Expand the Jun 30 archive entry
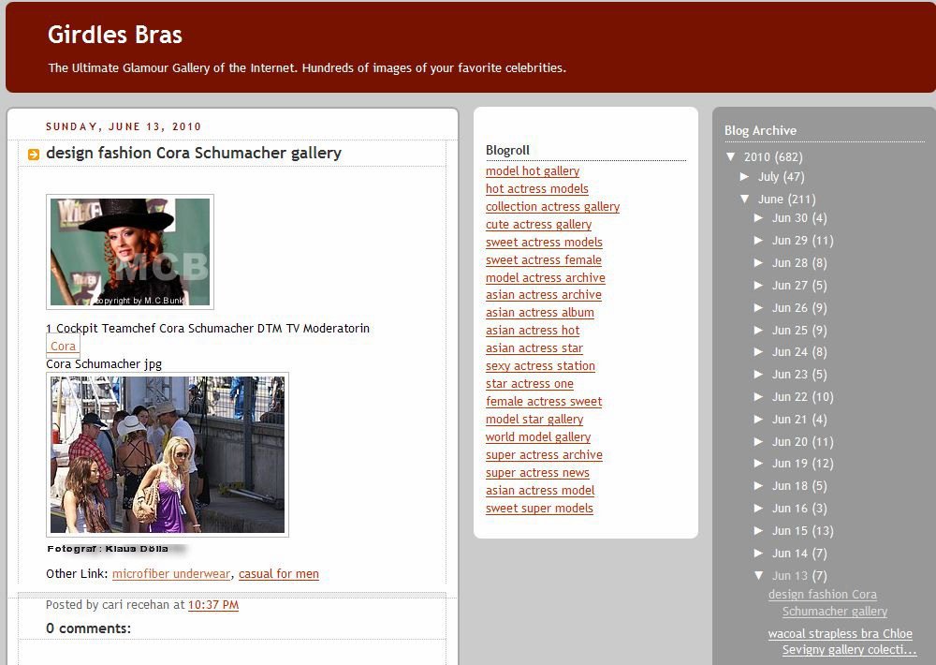Viewport: 936px width, 665px height. (x=759, y=218)
